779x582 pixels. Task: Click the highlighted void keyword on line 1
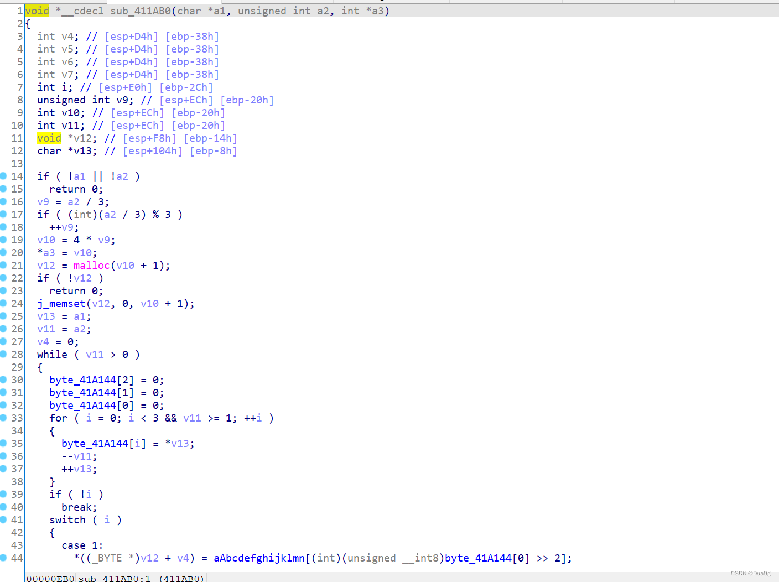pos(37,11)
